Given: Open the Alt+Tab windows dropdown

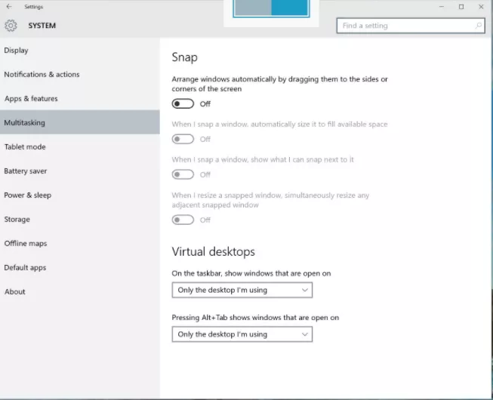Looking at the screenshot, I should [242, 334].
